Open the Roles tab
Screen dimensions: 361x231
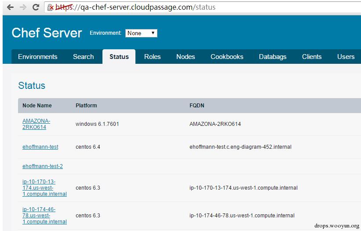pos(153,57)
